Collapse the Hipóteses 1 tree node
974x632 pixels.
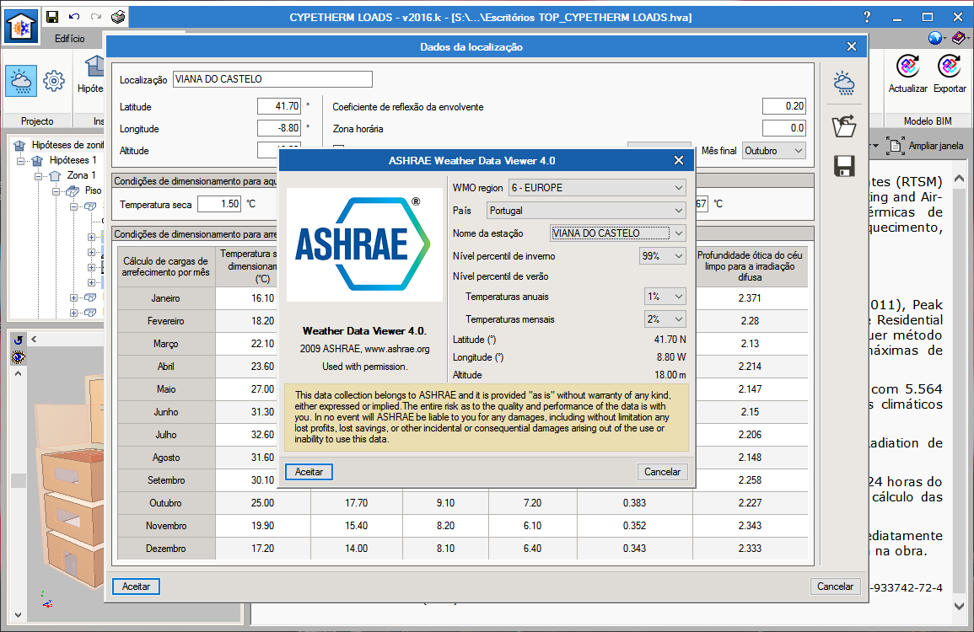pyautogui.click(x=20, y=161)
